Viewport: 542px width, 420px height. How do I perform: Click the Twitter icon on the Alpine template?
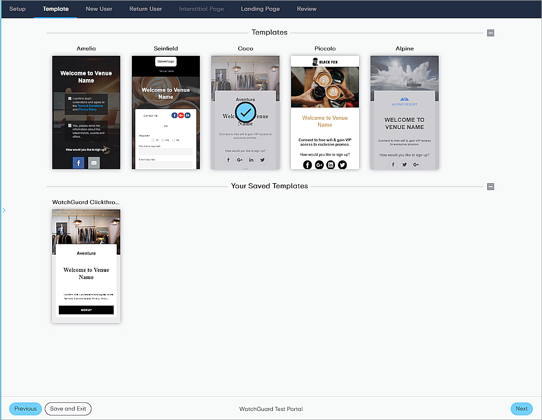(x=404, y=165)
